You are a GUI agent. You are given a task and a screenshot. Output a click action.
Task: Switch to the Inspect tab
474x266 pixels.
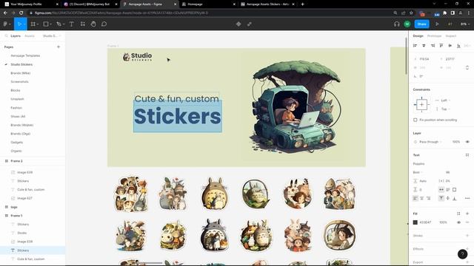tap(451, 36)
